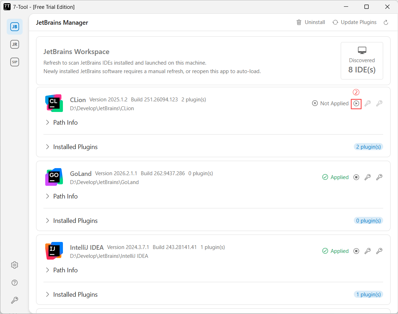Click the second key icon in IntelliJ IDEA row
This screenshot has width=398, height=314.
(379, 251)
